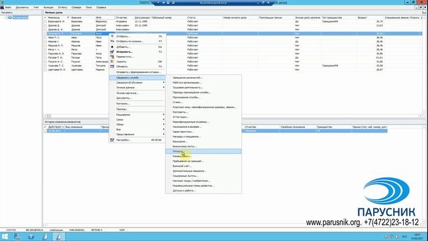Open the Отчеты menu
The image size is (428, 241).
[62, 7]
